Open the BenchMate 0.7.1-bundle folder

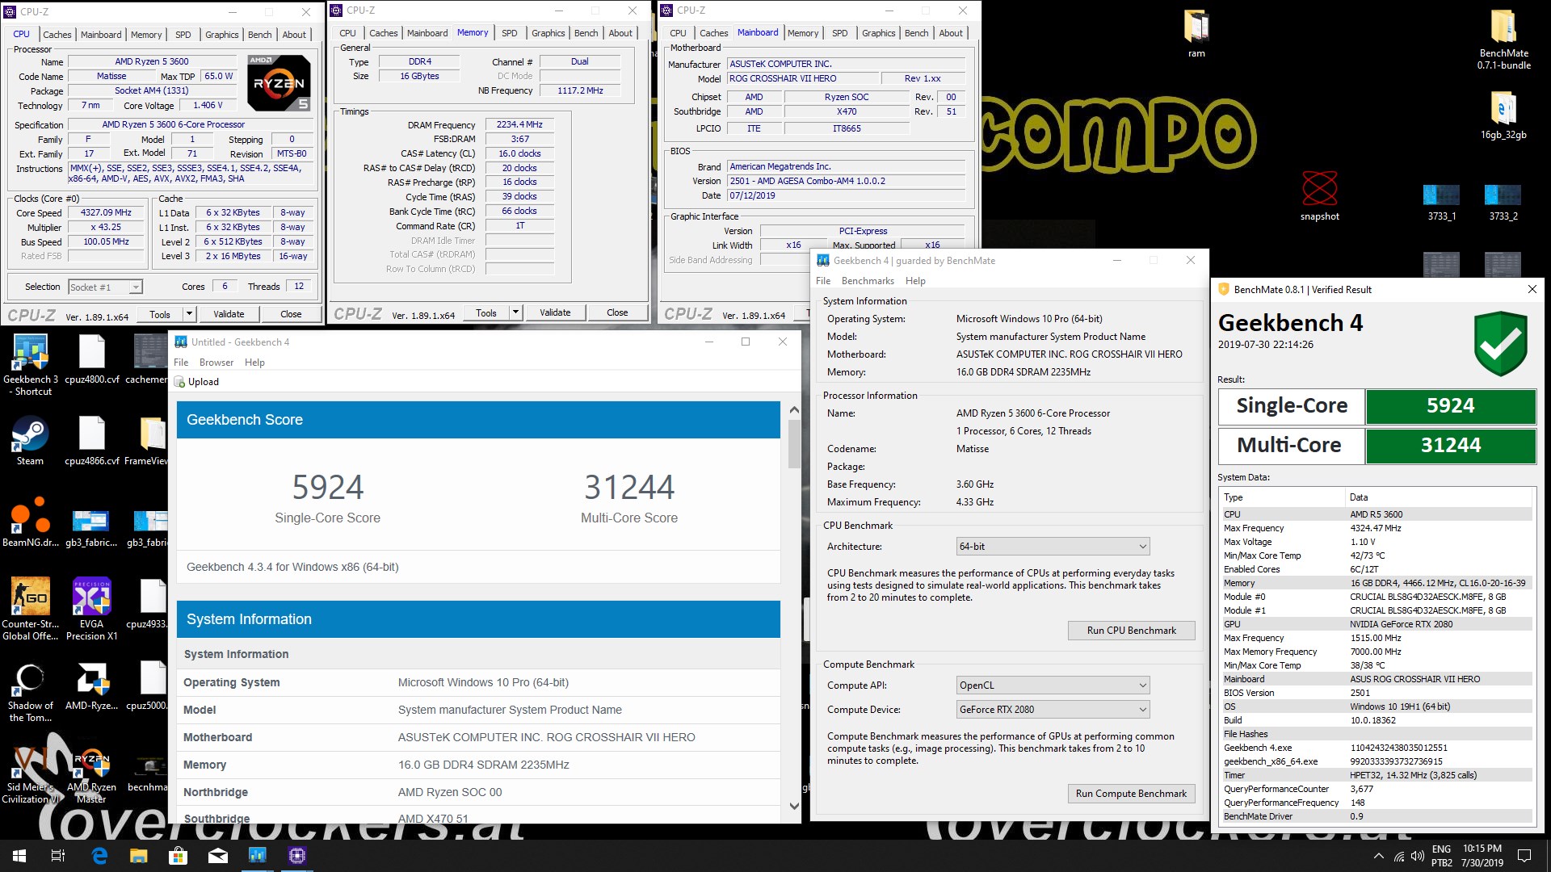(x=1503, y=39)
